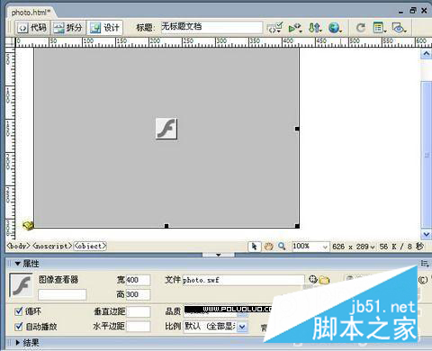The width and height of the screenshot is (432, 351).
Task: Select the <object> tag in tag selector
Action: [x=90, y=246]
